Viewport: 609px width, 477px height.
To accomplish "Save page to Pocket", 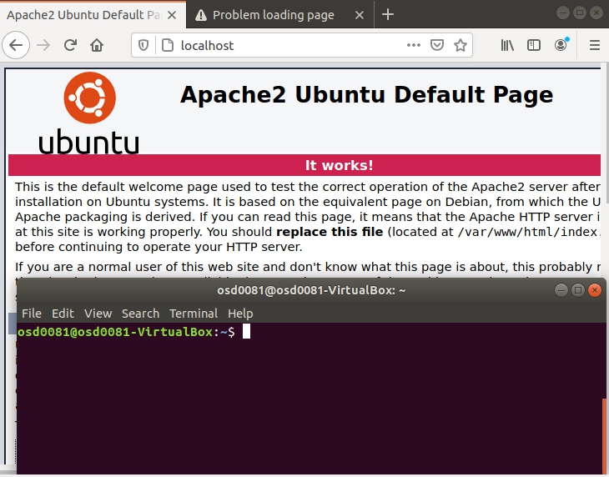I will [437, 45].
